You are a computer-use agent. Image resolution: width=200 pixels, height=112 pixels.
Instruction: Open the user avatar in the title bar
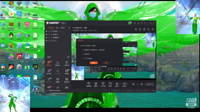pos(130,23)
